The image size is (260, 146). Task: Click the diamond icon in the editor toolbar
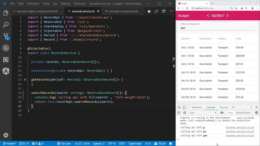click(x=149, y=11)
